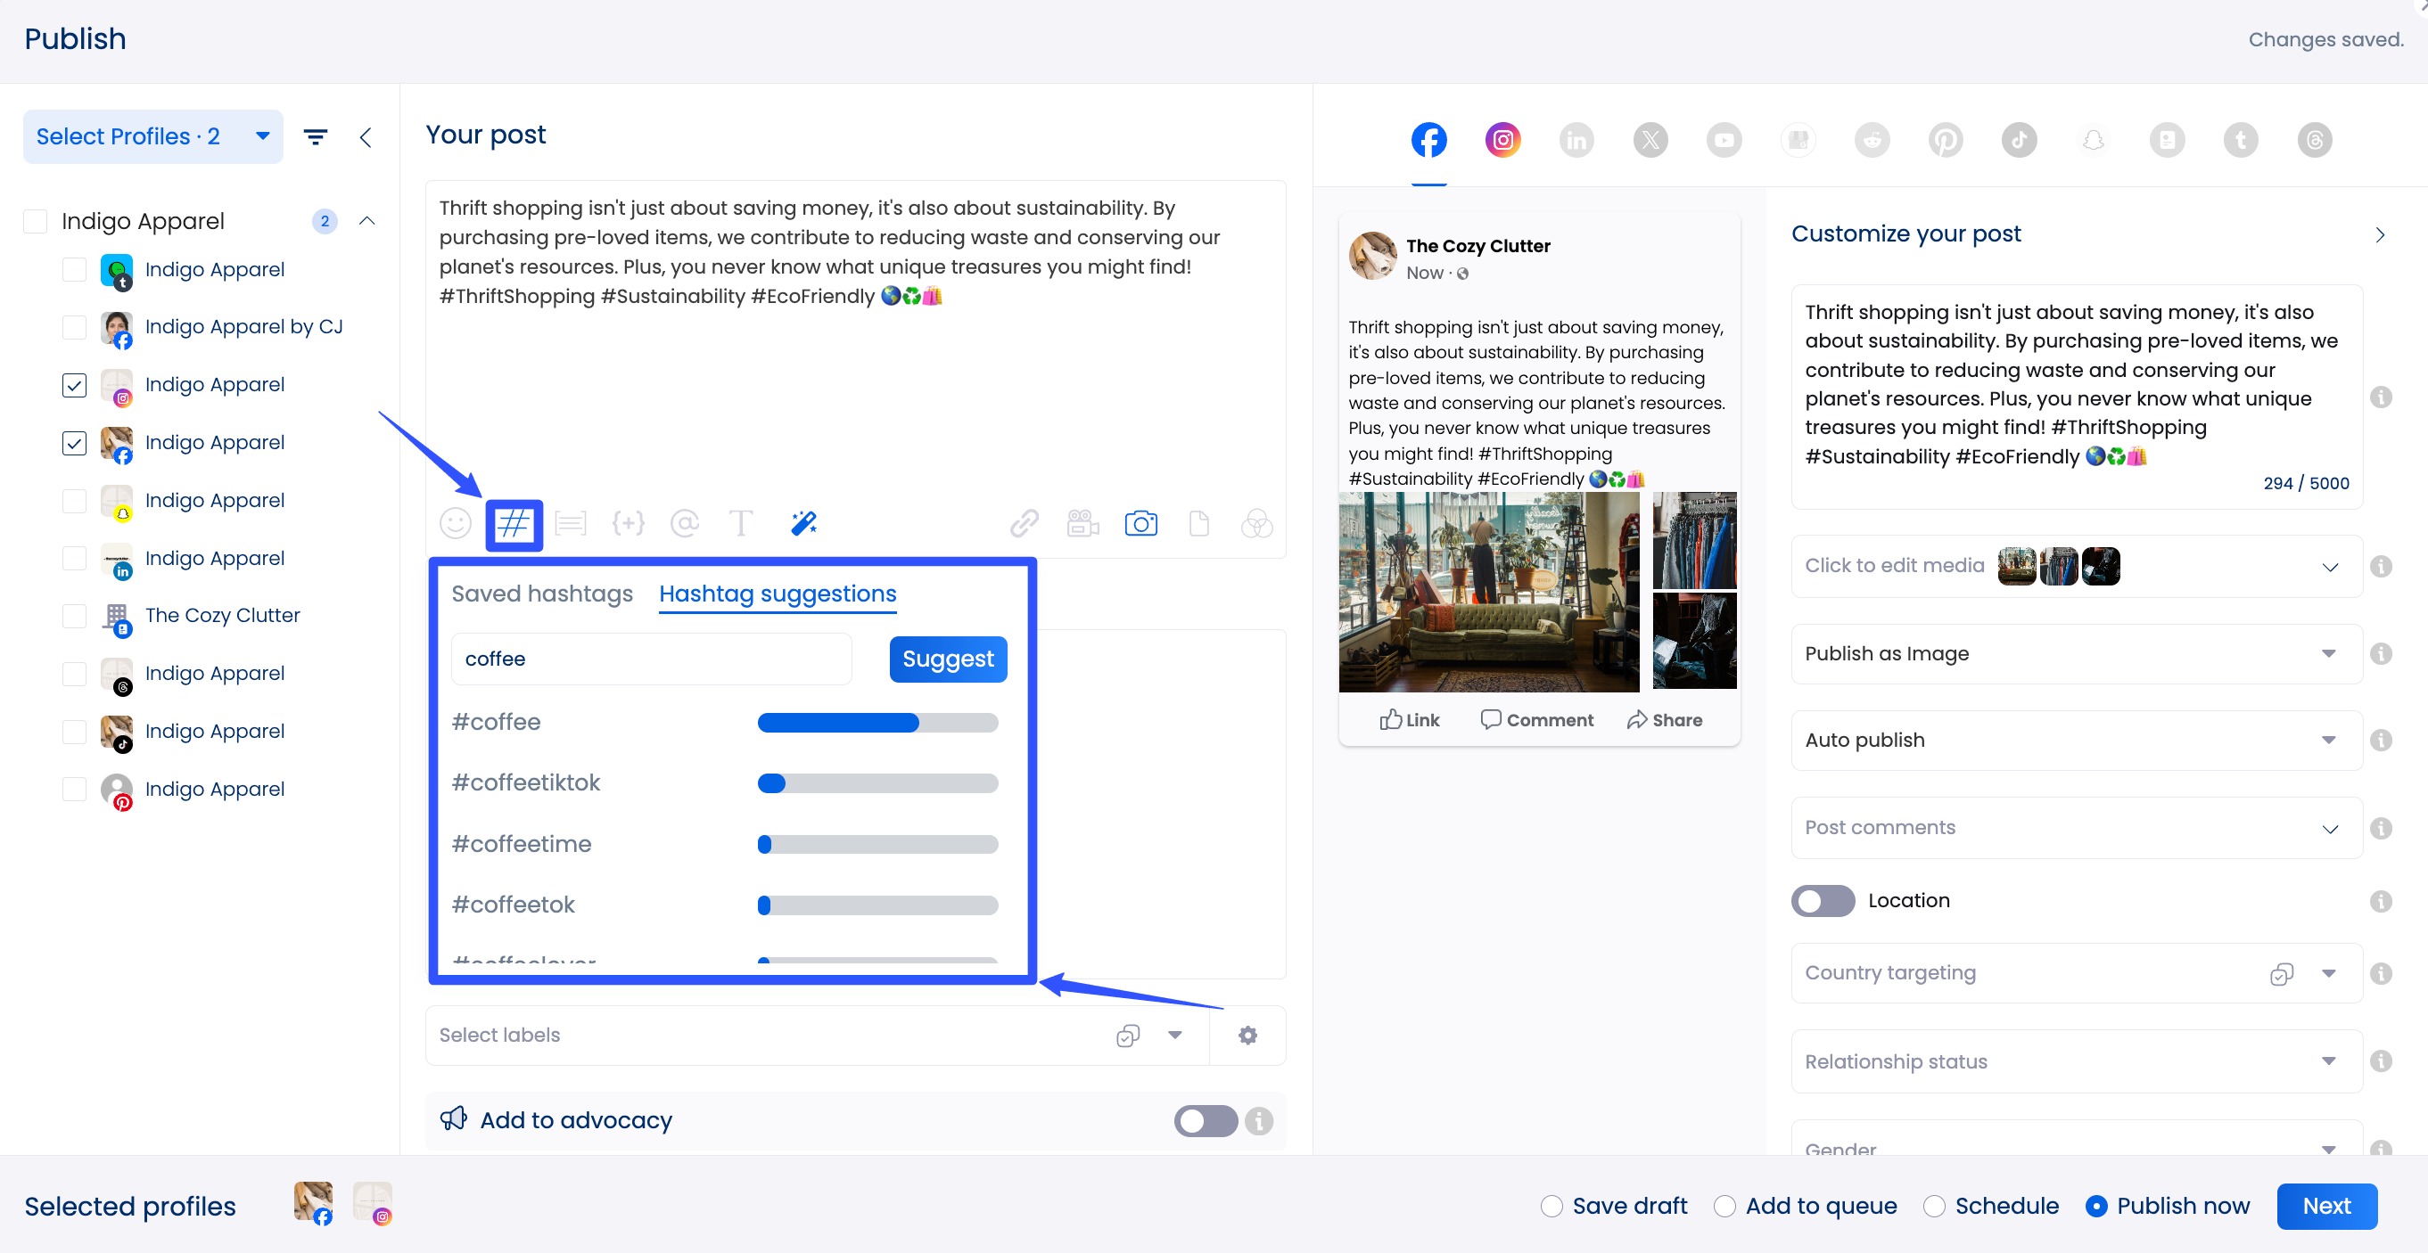The image size is (2428, 1253).
Task: Switch to the Instagram preview tab
Action: tap(1502, 138)
